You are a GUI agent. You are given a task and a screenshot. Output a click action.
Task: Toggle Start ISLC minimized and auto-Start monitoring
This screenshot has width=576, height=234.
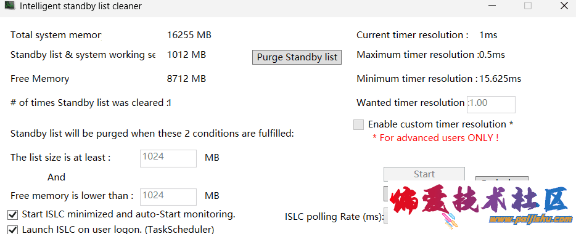pos(13,214)
